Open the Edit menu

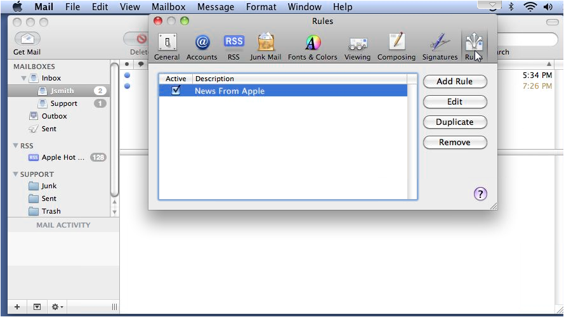tap(100, 6)
